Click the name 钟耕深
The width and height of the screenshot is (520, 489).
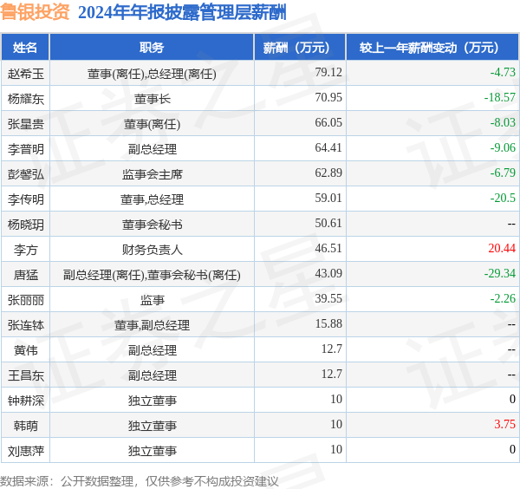point(25,401)
